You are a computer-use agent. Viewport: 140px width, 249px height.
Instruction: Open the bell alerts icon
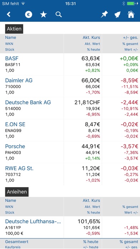click(x=117, y=15)
